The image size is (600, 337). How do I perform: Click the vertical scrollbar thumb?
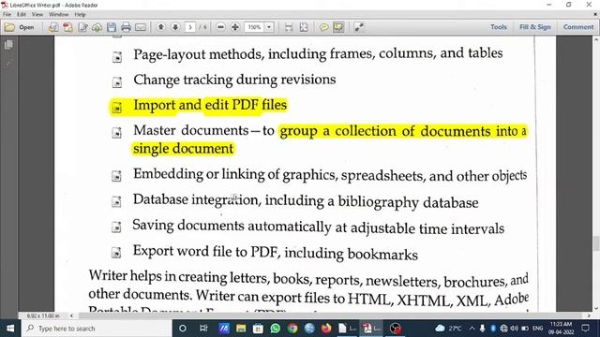click(596, 243)
